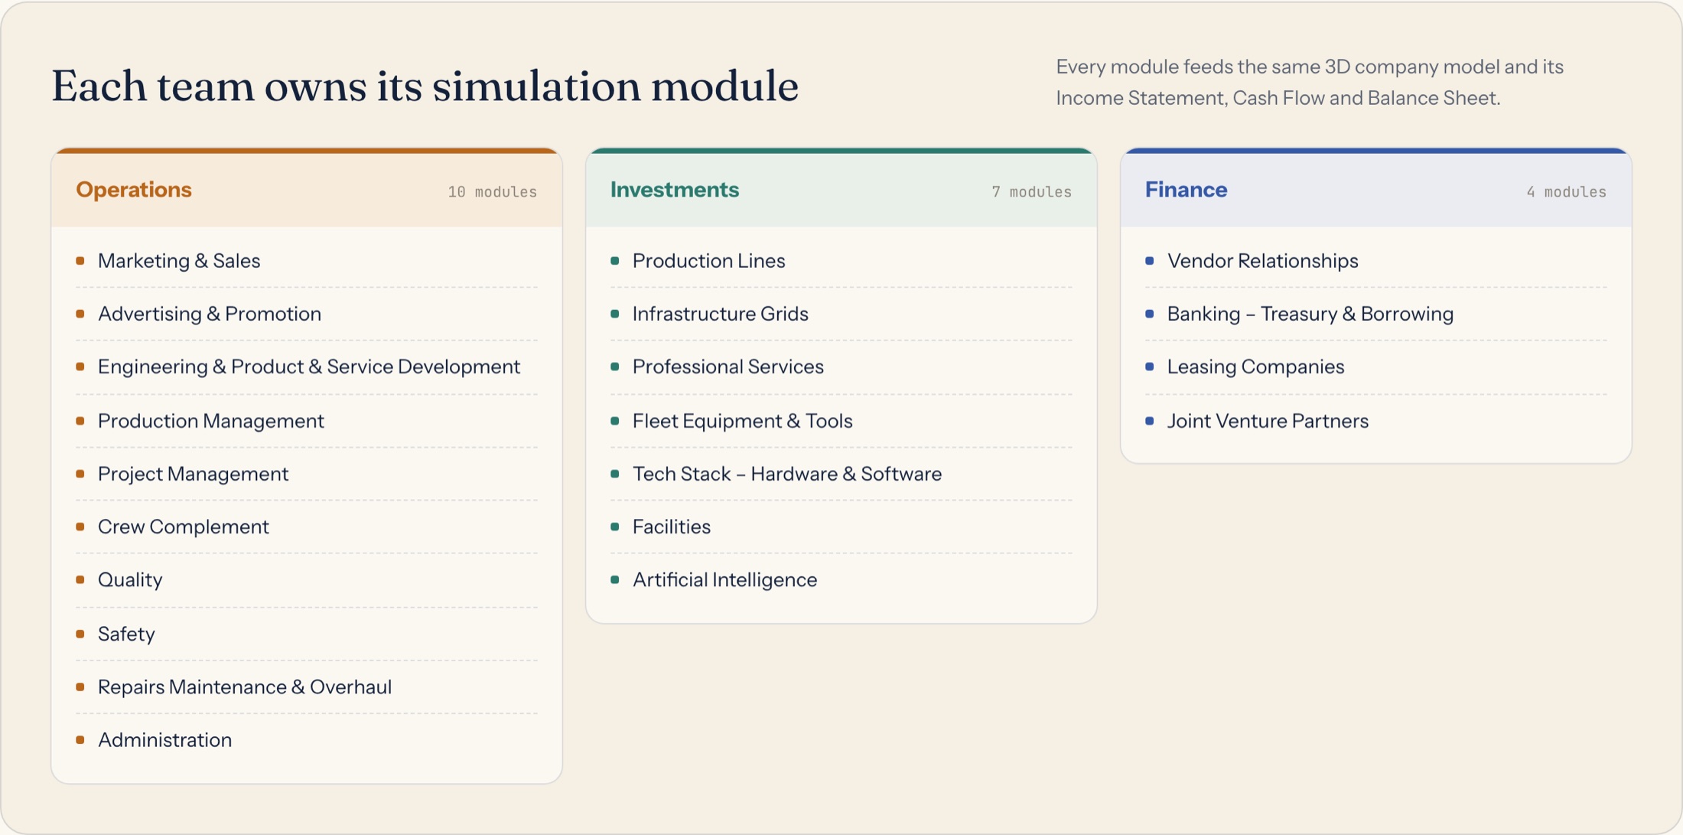Select the Investments card title

pyautogui.click(x=674, y=189)
